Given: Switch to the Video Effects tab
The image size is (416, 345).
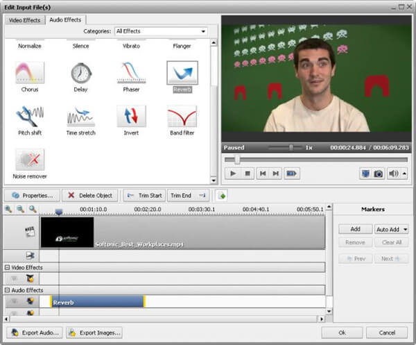Looking at the screenshot, I should tap(24, 19).
